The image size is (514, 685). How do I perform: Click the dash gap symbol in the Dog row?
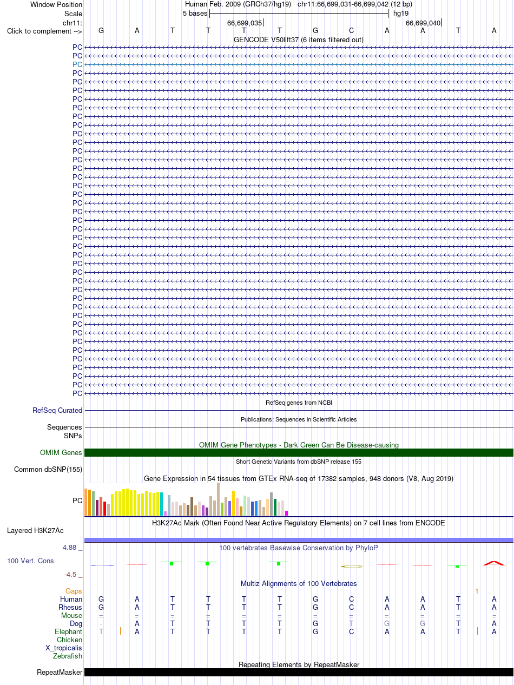(x=101, y=624)
